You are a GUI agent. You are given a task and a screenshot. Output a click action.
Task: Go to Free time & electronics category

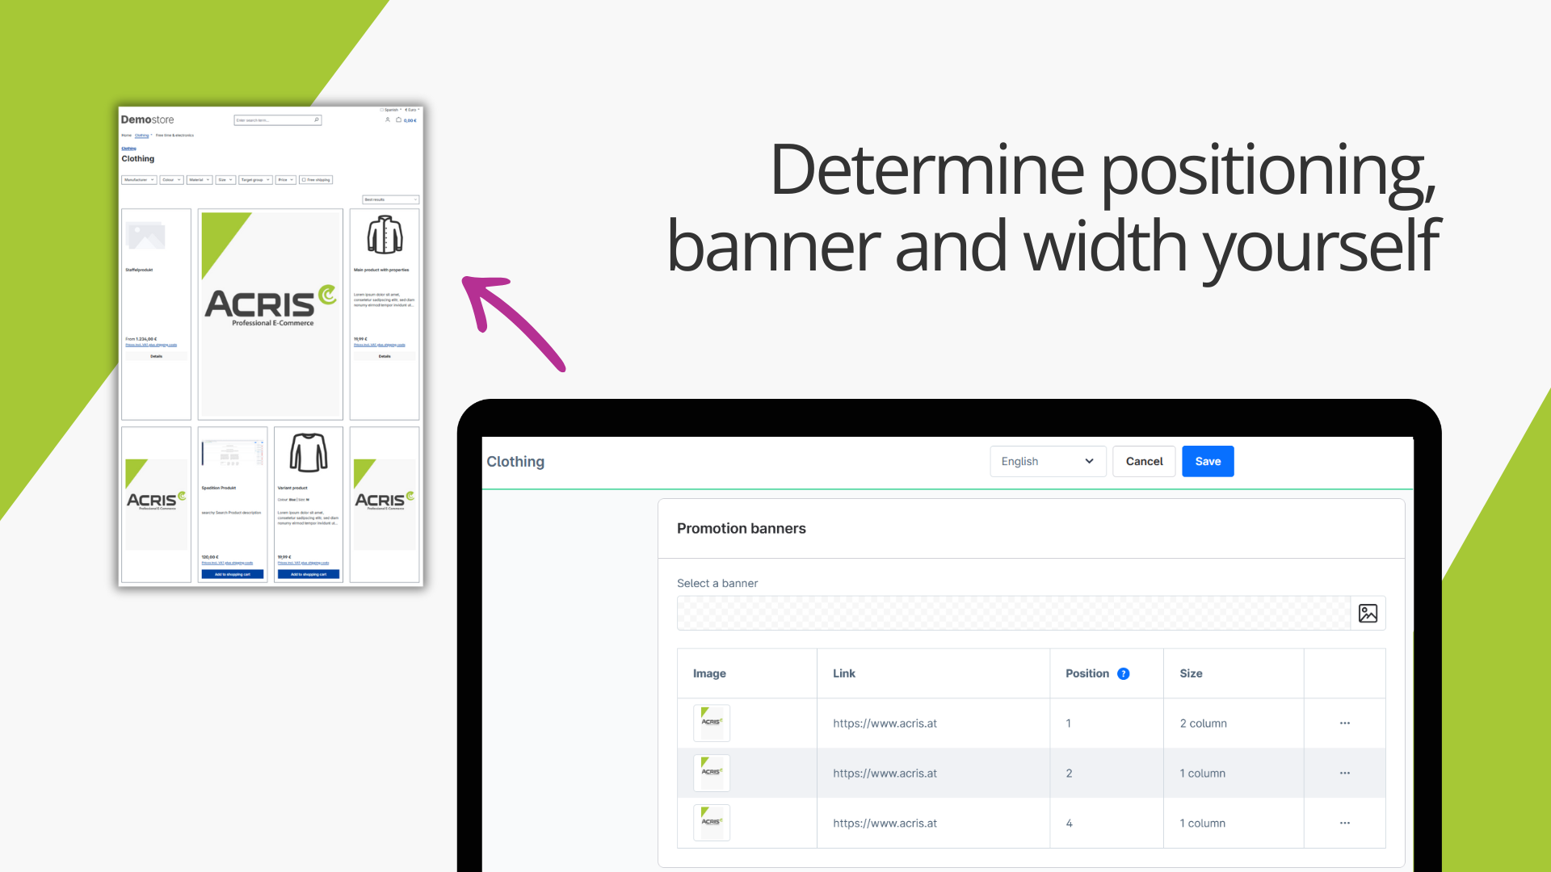point(174,136)
